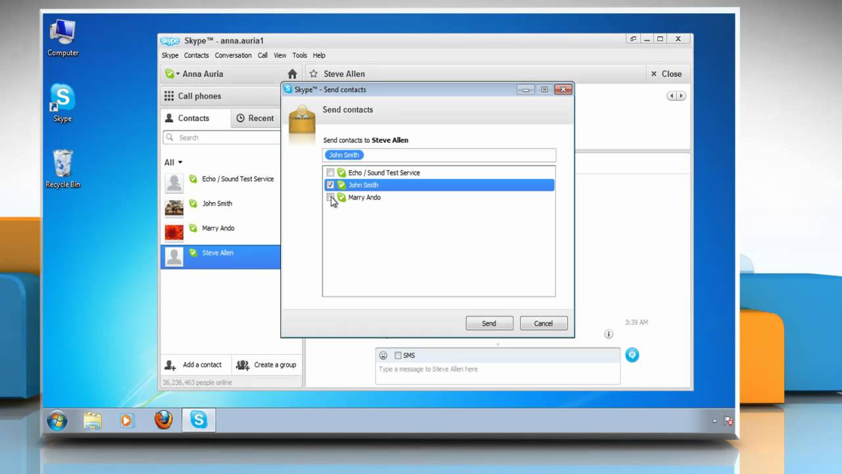
Task: Click the pane arrows at the conversation's top right
Action: [x=676, y=96]
